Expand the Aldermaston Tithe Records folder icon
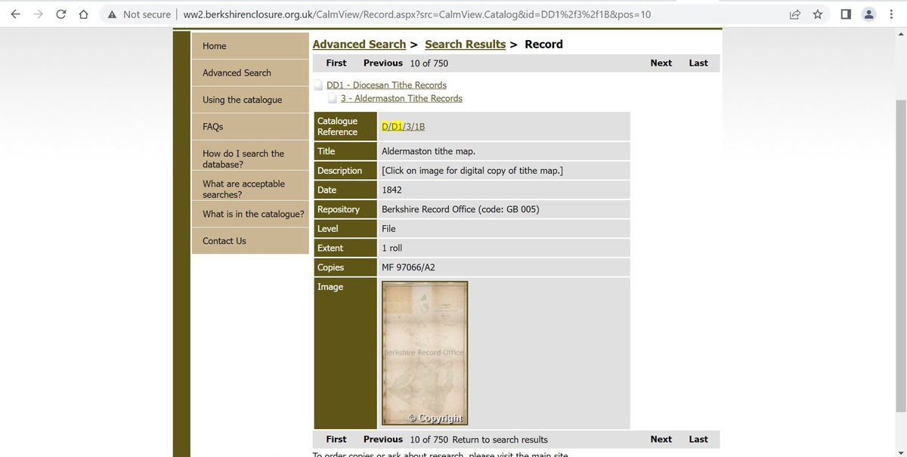The image size is (907, 457). [x=332, y=97]
